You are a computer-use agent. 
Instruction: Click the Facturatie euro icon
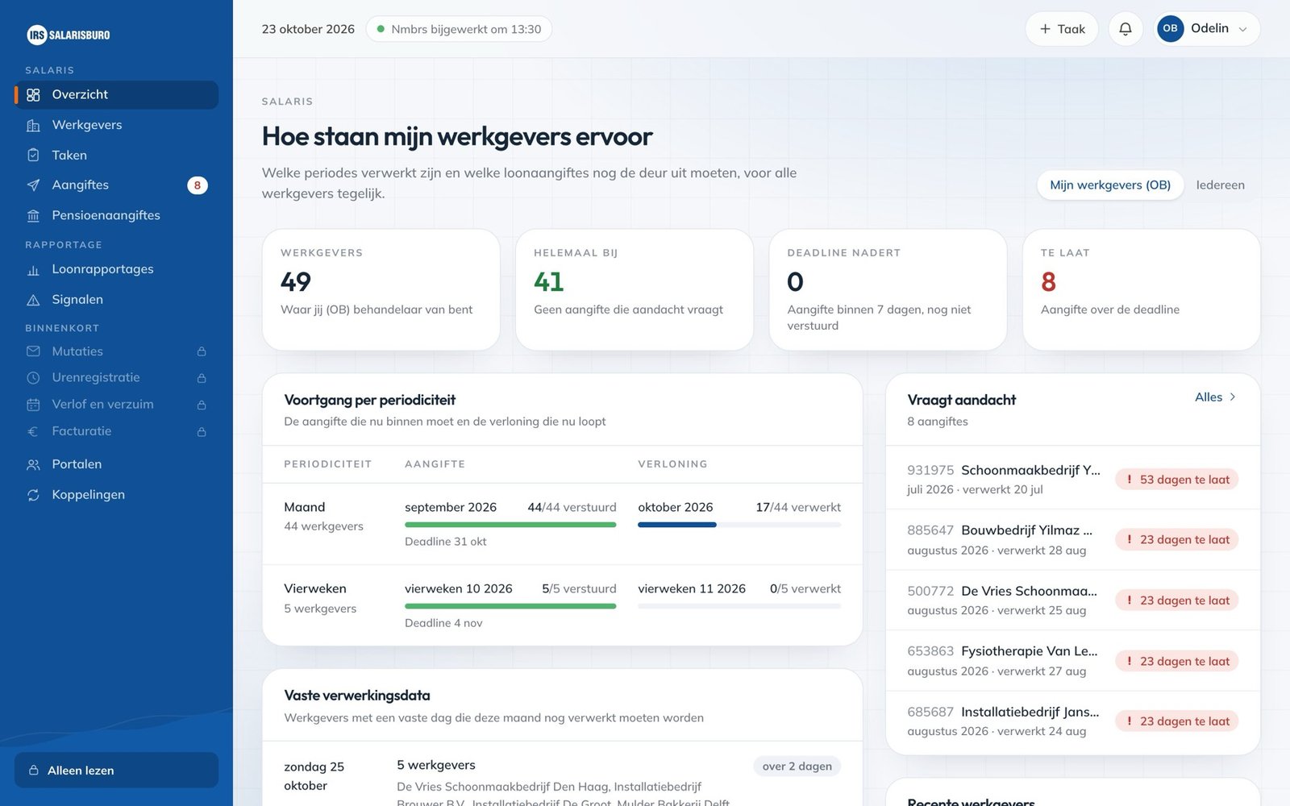[33, 431]
